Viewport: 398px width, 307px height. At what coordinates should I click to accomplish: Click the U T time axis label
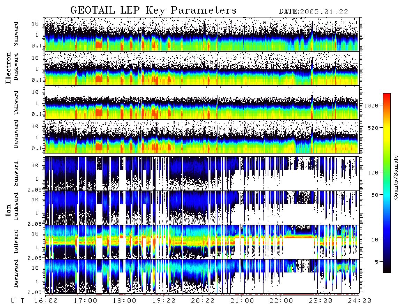(18, 301)
